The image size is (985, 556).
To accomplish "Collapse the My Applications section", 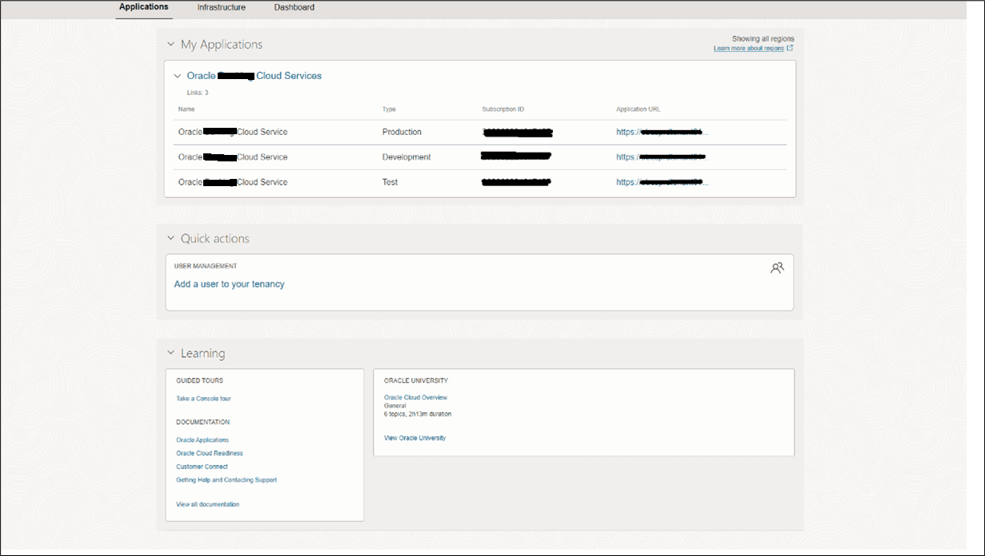I will pyautogui.click(x=170, y=45).
